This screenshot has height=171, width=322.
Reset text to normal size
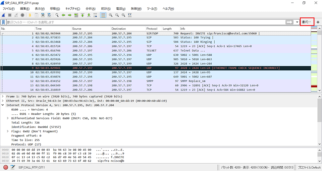pyautogui.click(x=123, y=15)
